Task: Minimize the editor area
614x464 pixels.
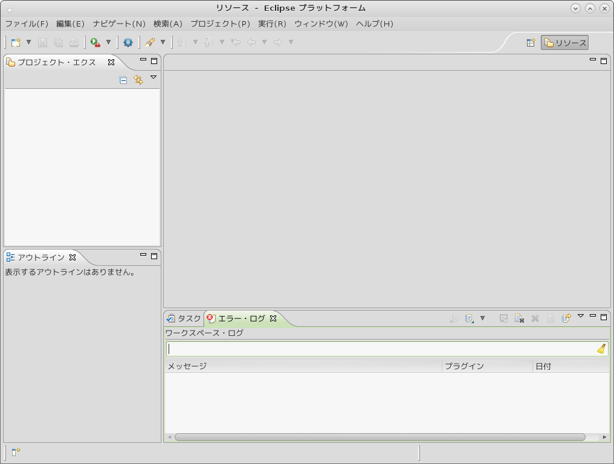Action: 593,60
